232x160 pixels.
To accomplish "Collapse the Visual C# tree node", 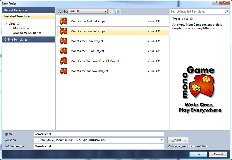I will 6,24.
